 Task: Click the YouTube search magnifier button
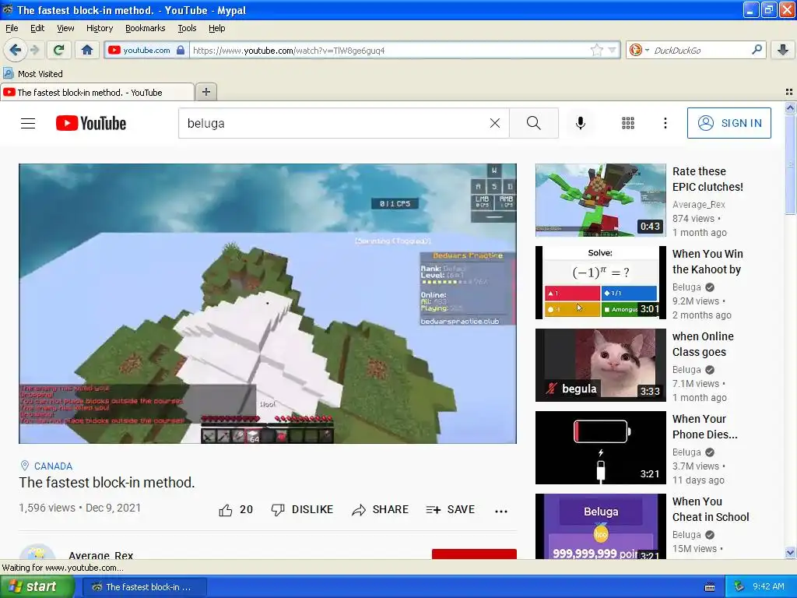[534, 123]
